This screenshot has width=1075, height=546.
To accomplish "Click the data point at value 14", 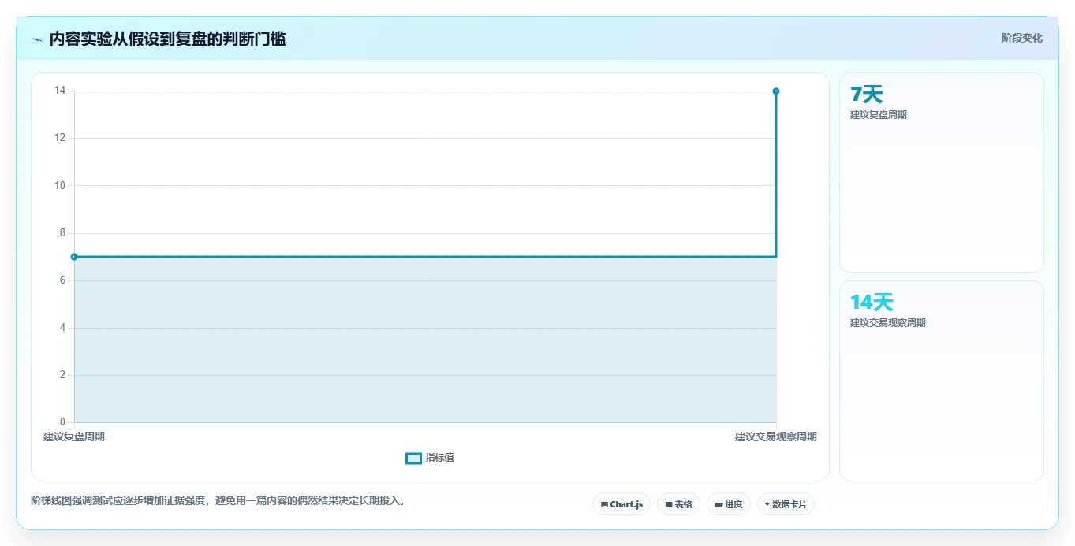I will click(776, 91).
